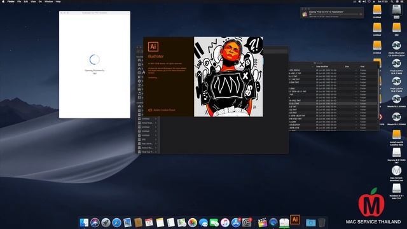Eject the 'Final Cut P...' volume in sidebar
This screenshot has height=229, width=407.
tap(156, 152)
